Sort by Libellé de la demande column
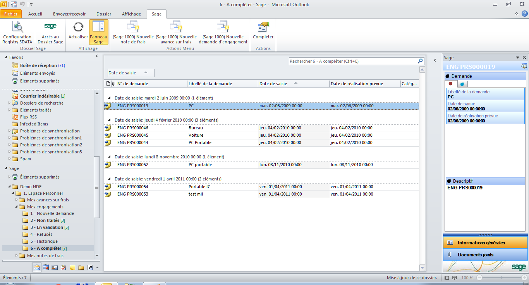The width and height of the screenshot is (529, 285). coord(222,84)
